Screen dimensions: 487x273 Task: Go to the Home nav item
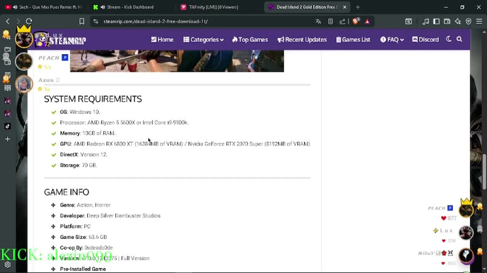tap(162, 39)
